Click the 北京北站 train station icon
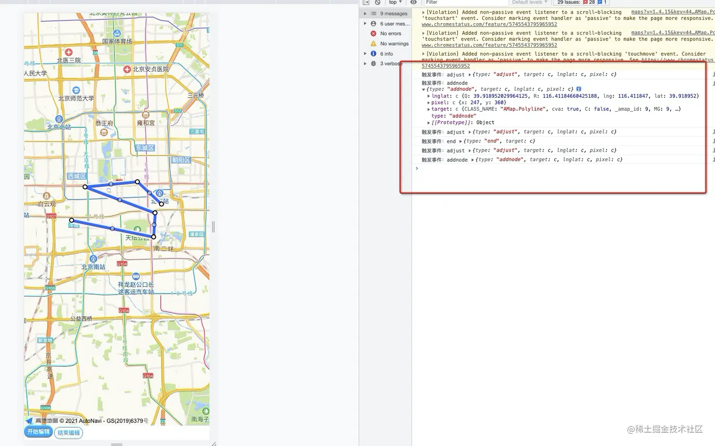This screenshot has height=446, width=715. [59, 119]
